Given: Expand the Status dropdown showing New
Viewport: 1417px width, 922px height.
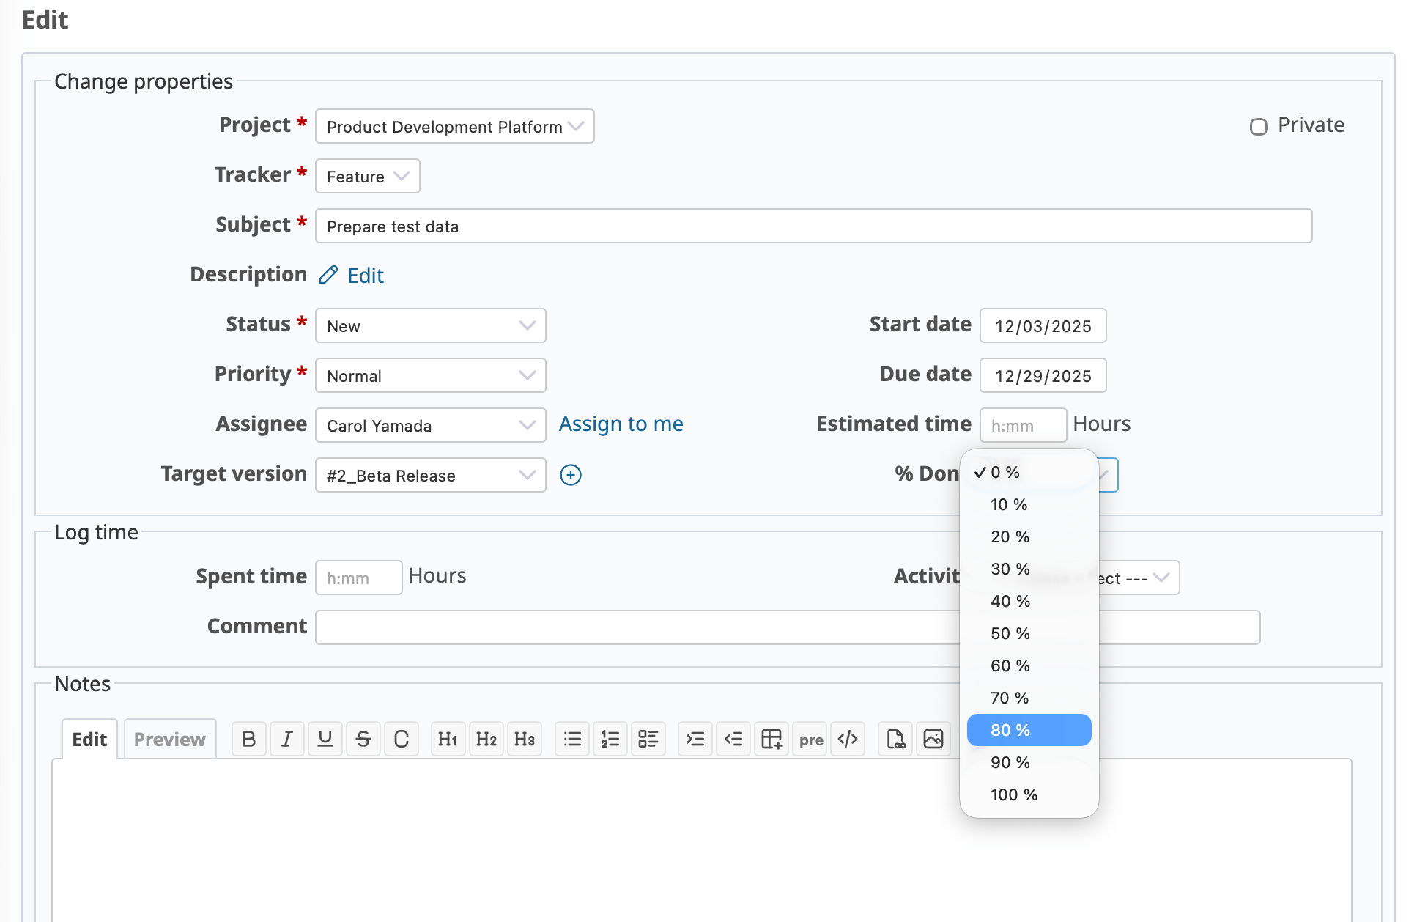Looking at the screenshot, I should click(x=431, y=326).
